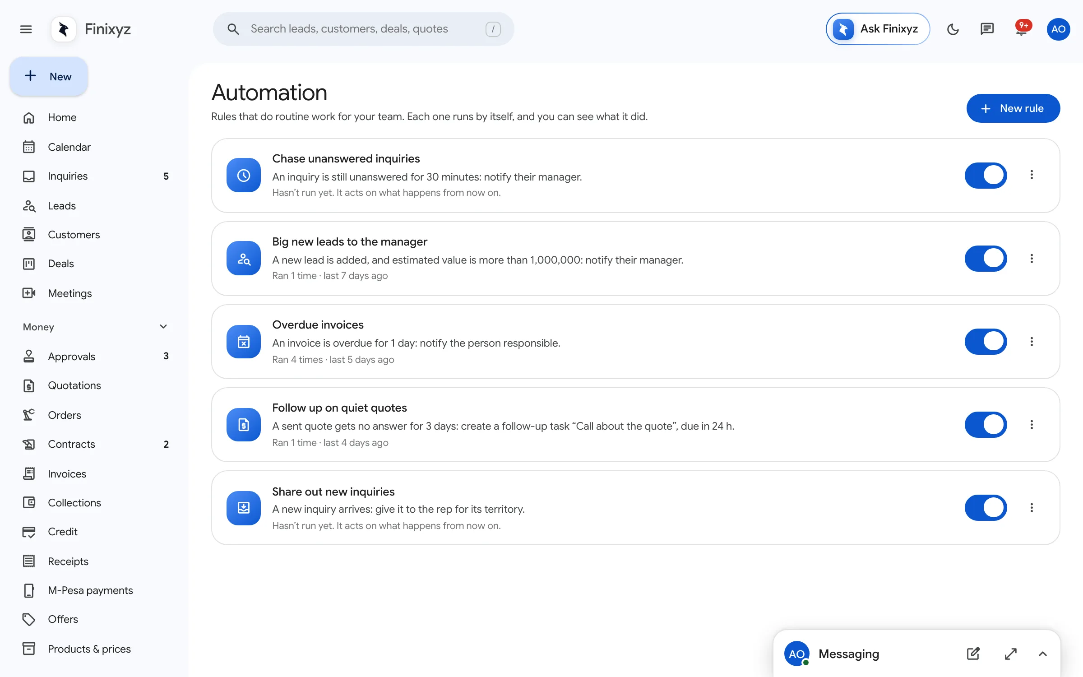Go to Inquiries in the sidebar
This screenshot has height=677, width=1083.
coord(95,176)
